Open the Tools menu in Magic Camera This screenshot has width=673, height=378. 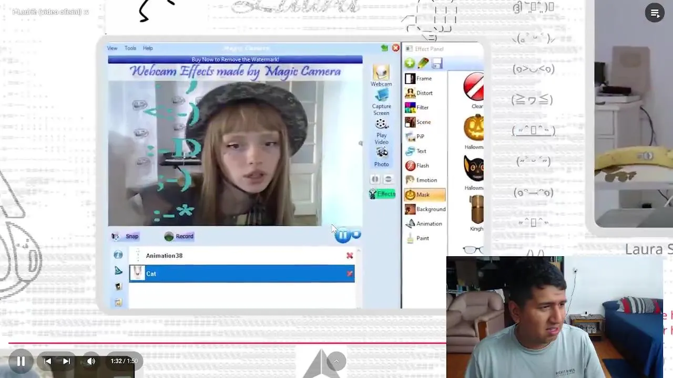[130, 48]
